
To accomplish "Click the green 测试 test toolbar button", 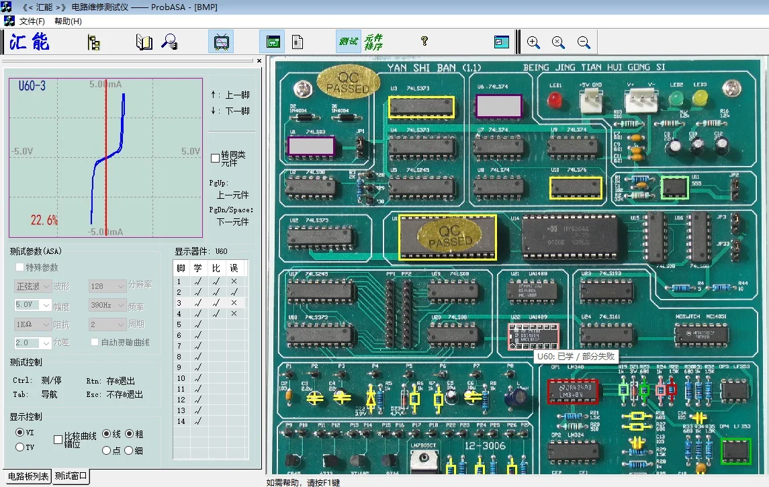I will [x=348, y=42].
